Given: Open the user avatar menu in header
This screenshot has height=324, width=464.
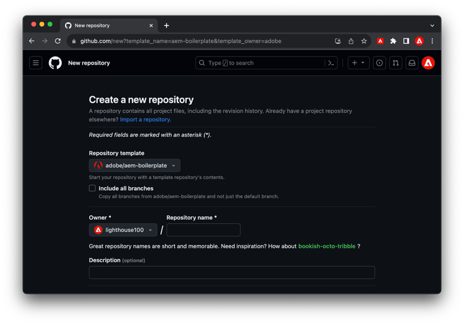Looking at the screenshot, I should click(428, 63).
